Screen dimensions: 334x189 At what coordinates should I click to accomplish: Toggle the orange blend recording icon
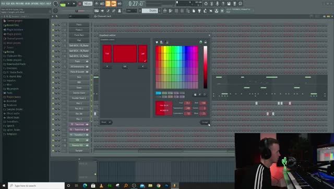114,4
